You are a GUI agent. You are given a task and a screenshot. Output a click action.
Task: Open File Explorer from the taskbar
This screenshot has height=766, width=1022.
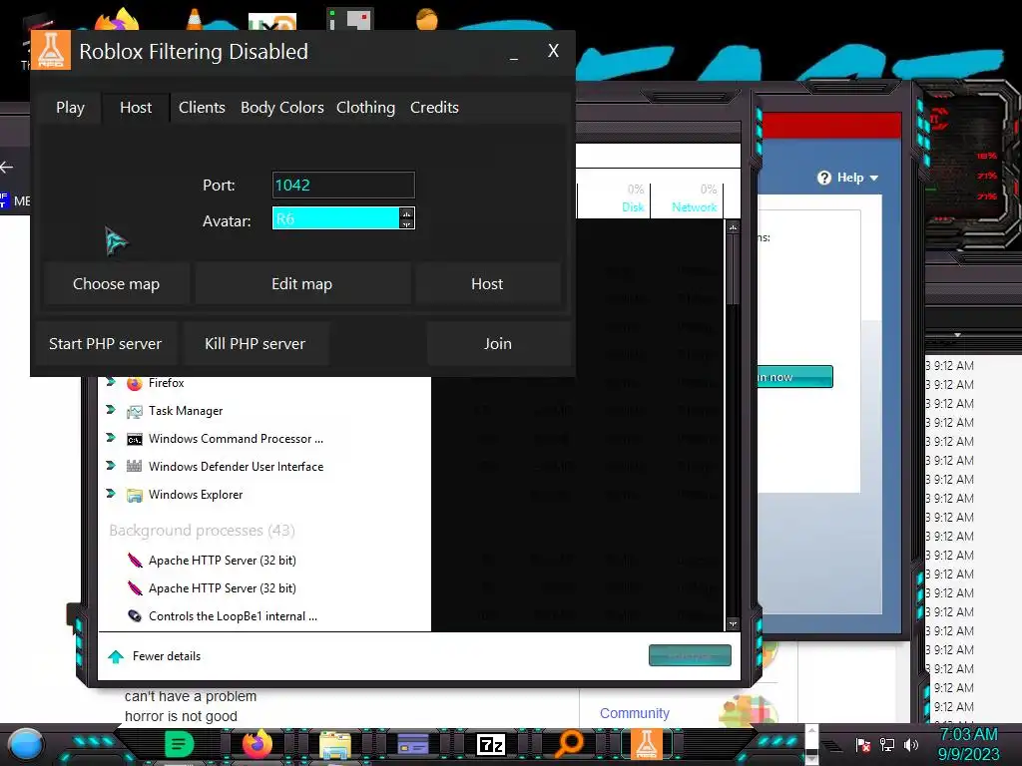tap(335, 744)
